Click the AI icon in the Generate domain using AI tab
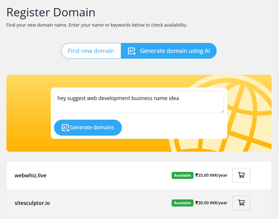279x219 pixels. [132, 51]
